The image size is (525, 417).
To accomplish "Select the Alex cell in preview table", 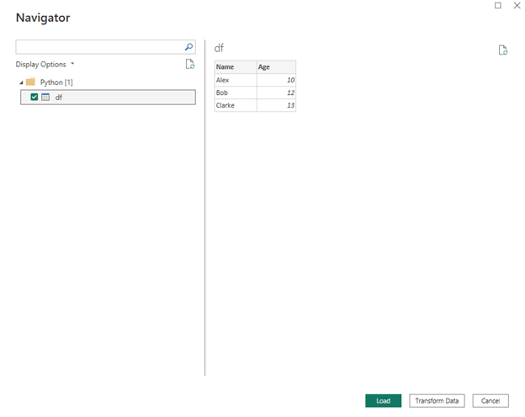I will pos(235,80).
